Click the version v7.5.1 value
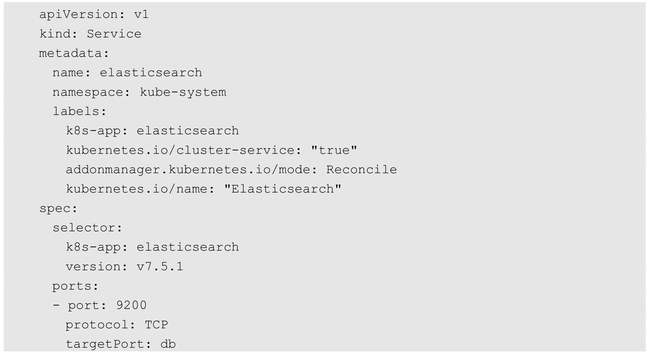The image size is (648, 356). pyautogui.click(x=160, y=267)
